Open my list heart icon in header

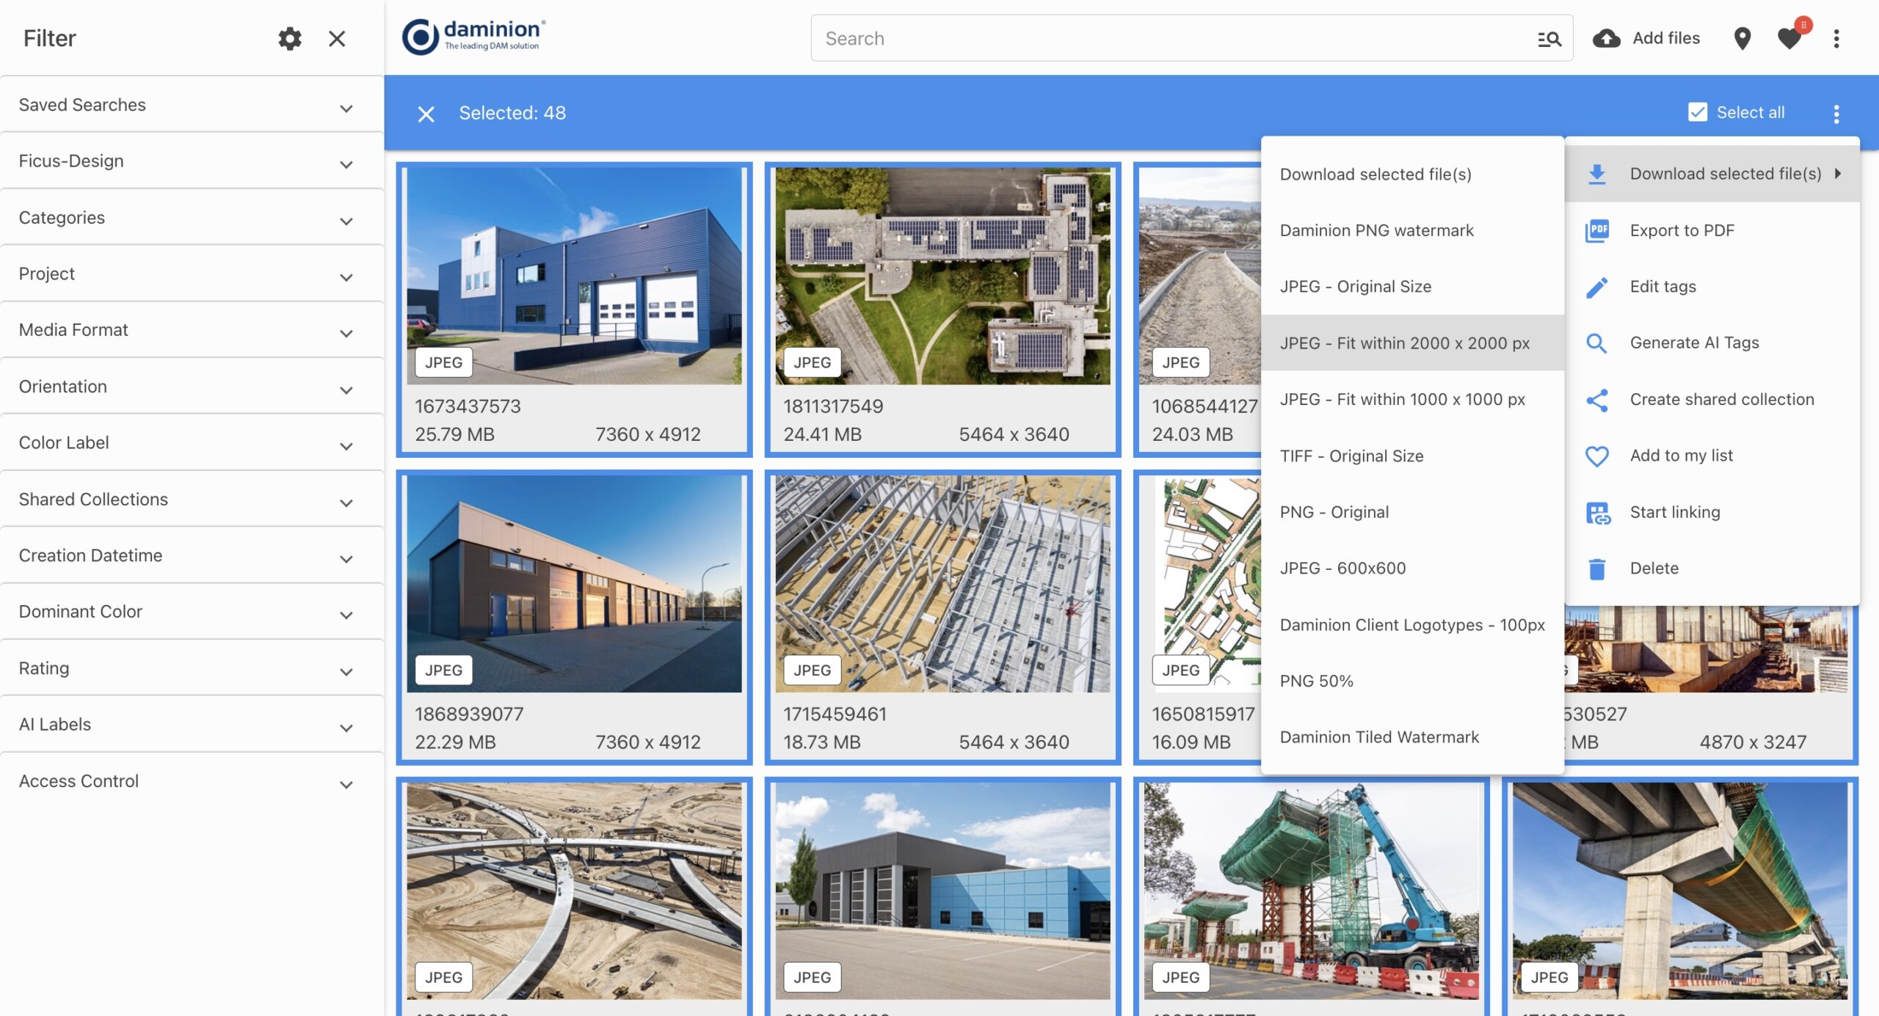(1790, 38)
